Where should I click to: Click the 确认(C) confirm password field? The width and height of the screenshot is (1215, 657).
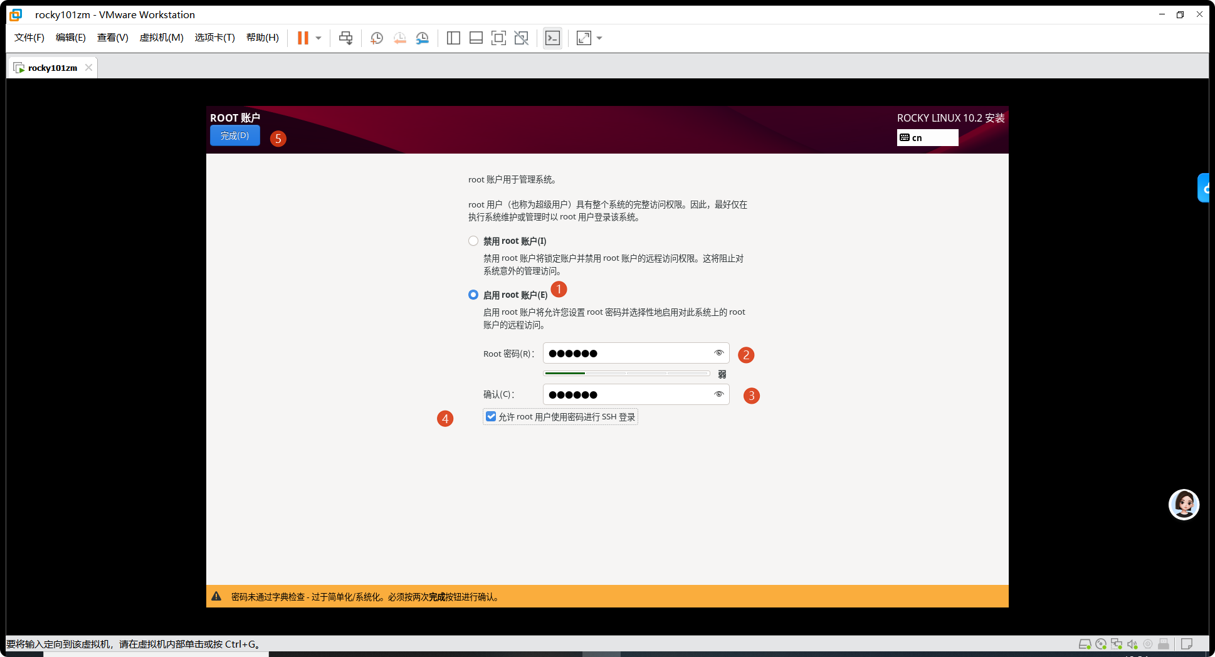(x=636, y=394)
